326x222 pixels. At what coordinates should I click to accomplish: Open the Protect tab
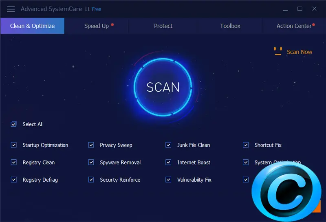pos(163,26)
